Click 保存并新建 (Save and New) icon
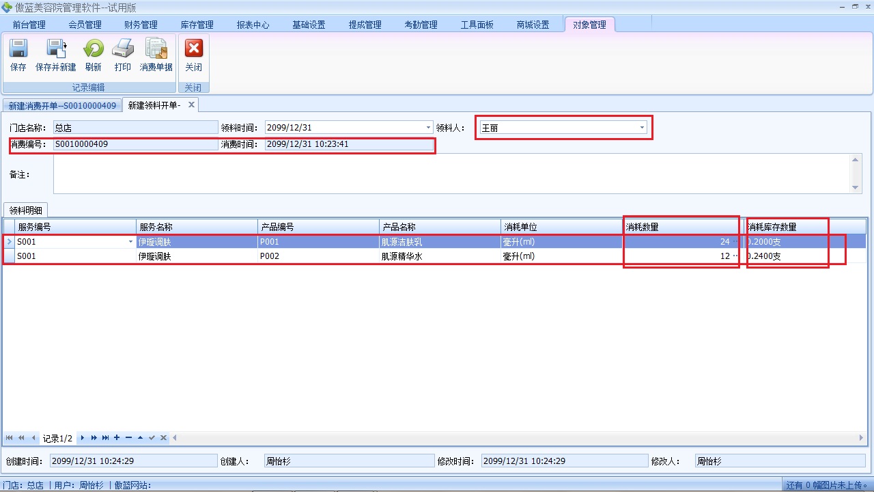Viewport: 874px width, 492px height. (55, 55)
